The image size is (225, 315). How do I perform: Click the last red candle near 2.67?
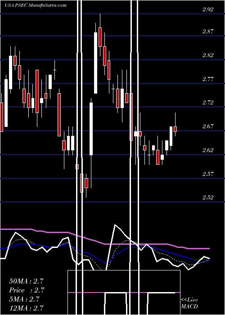tap(175, 129)
